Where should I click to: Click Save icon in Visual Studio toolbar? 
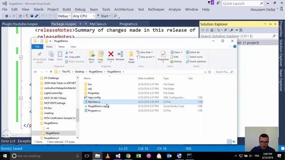(32, 16)
